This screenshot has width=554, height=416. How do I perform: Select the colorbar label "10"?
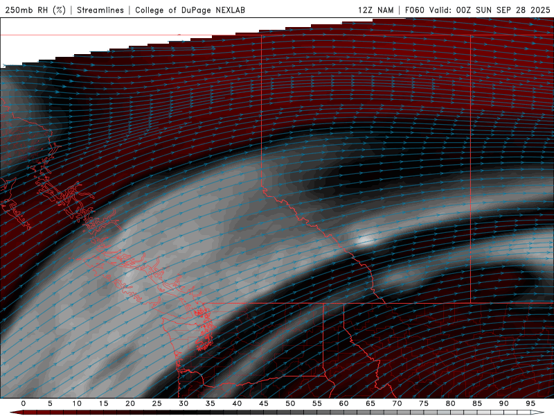[77, 404]
